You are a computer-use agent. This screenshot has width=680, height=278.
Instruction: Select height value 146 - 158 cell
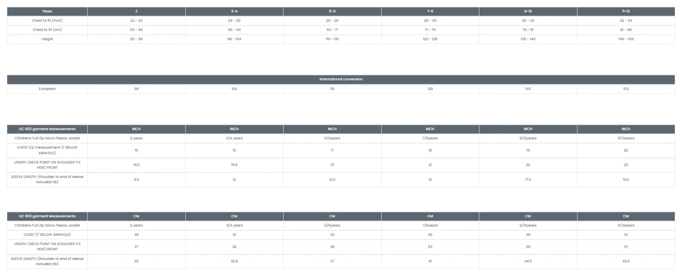626,39
